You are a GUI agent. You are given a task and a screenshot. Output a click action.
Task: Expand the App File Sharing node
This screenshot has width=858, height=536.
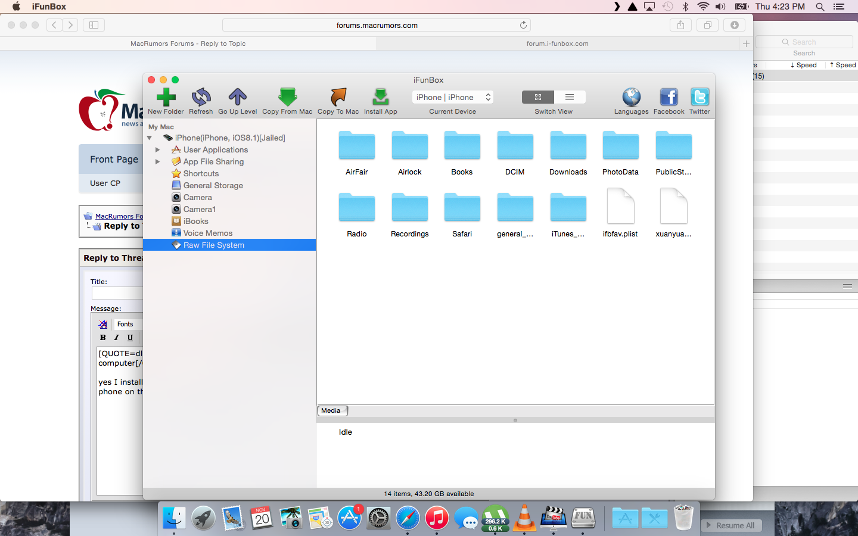pos(157,162)
